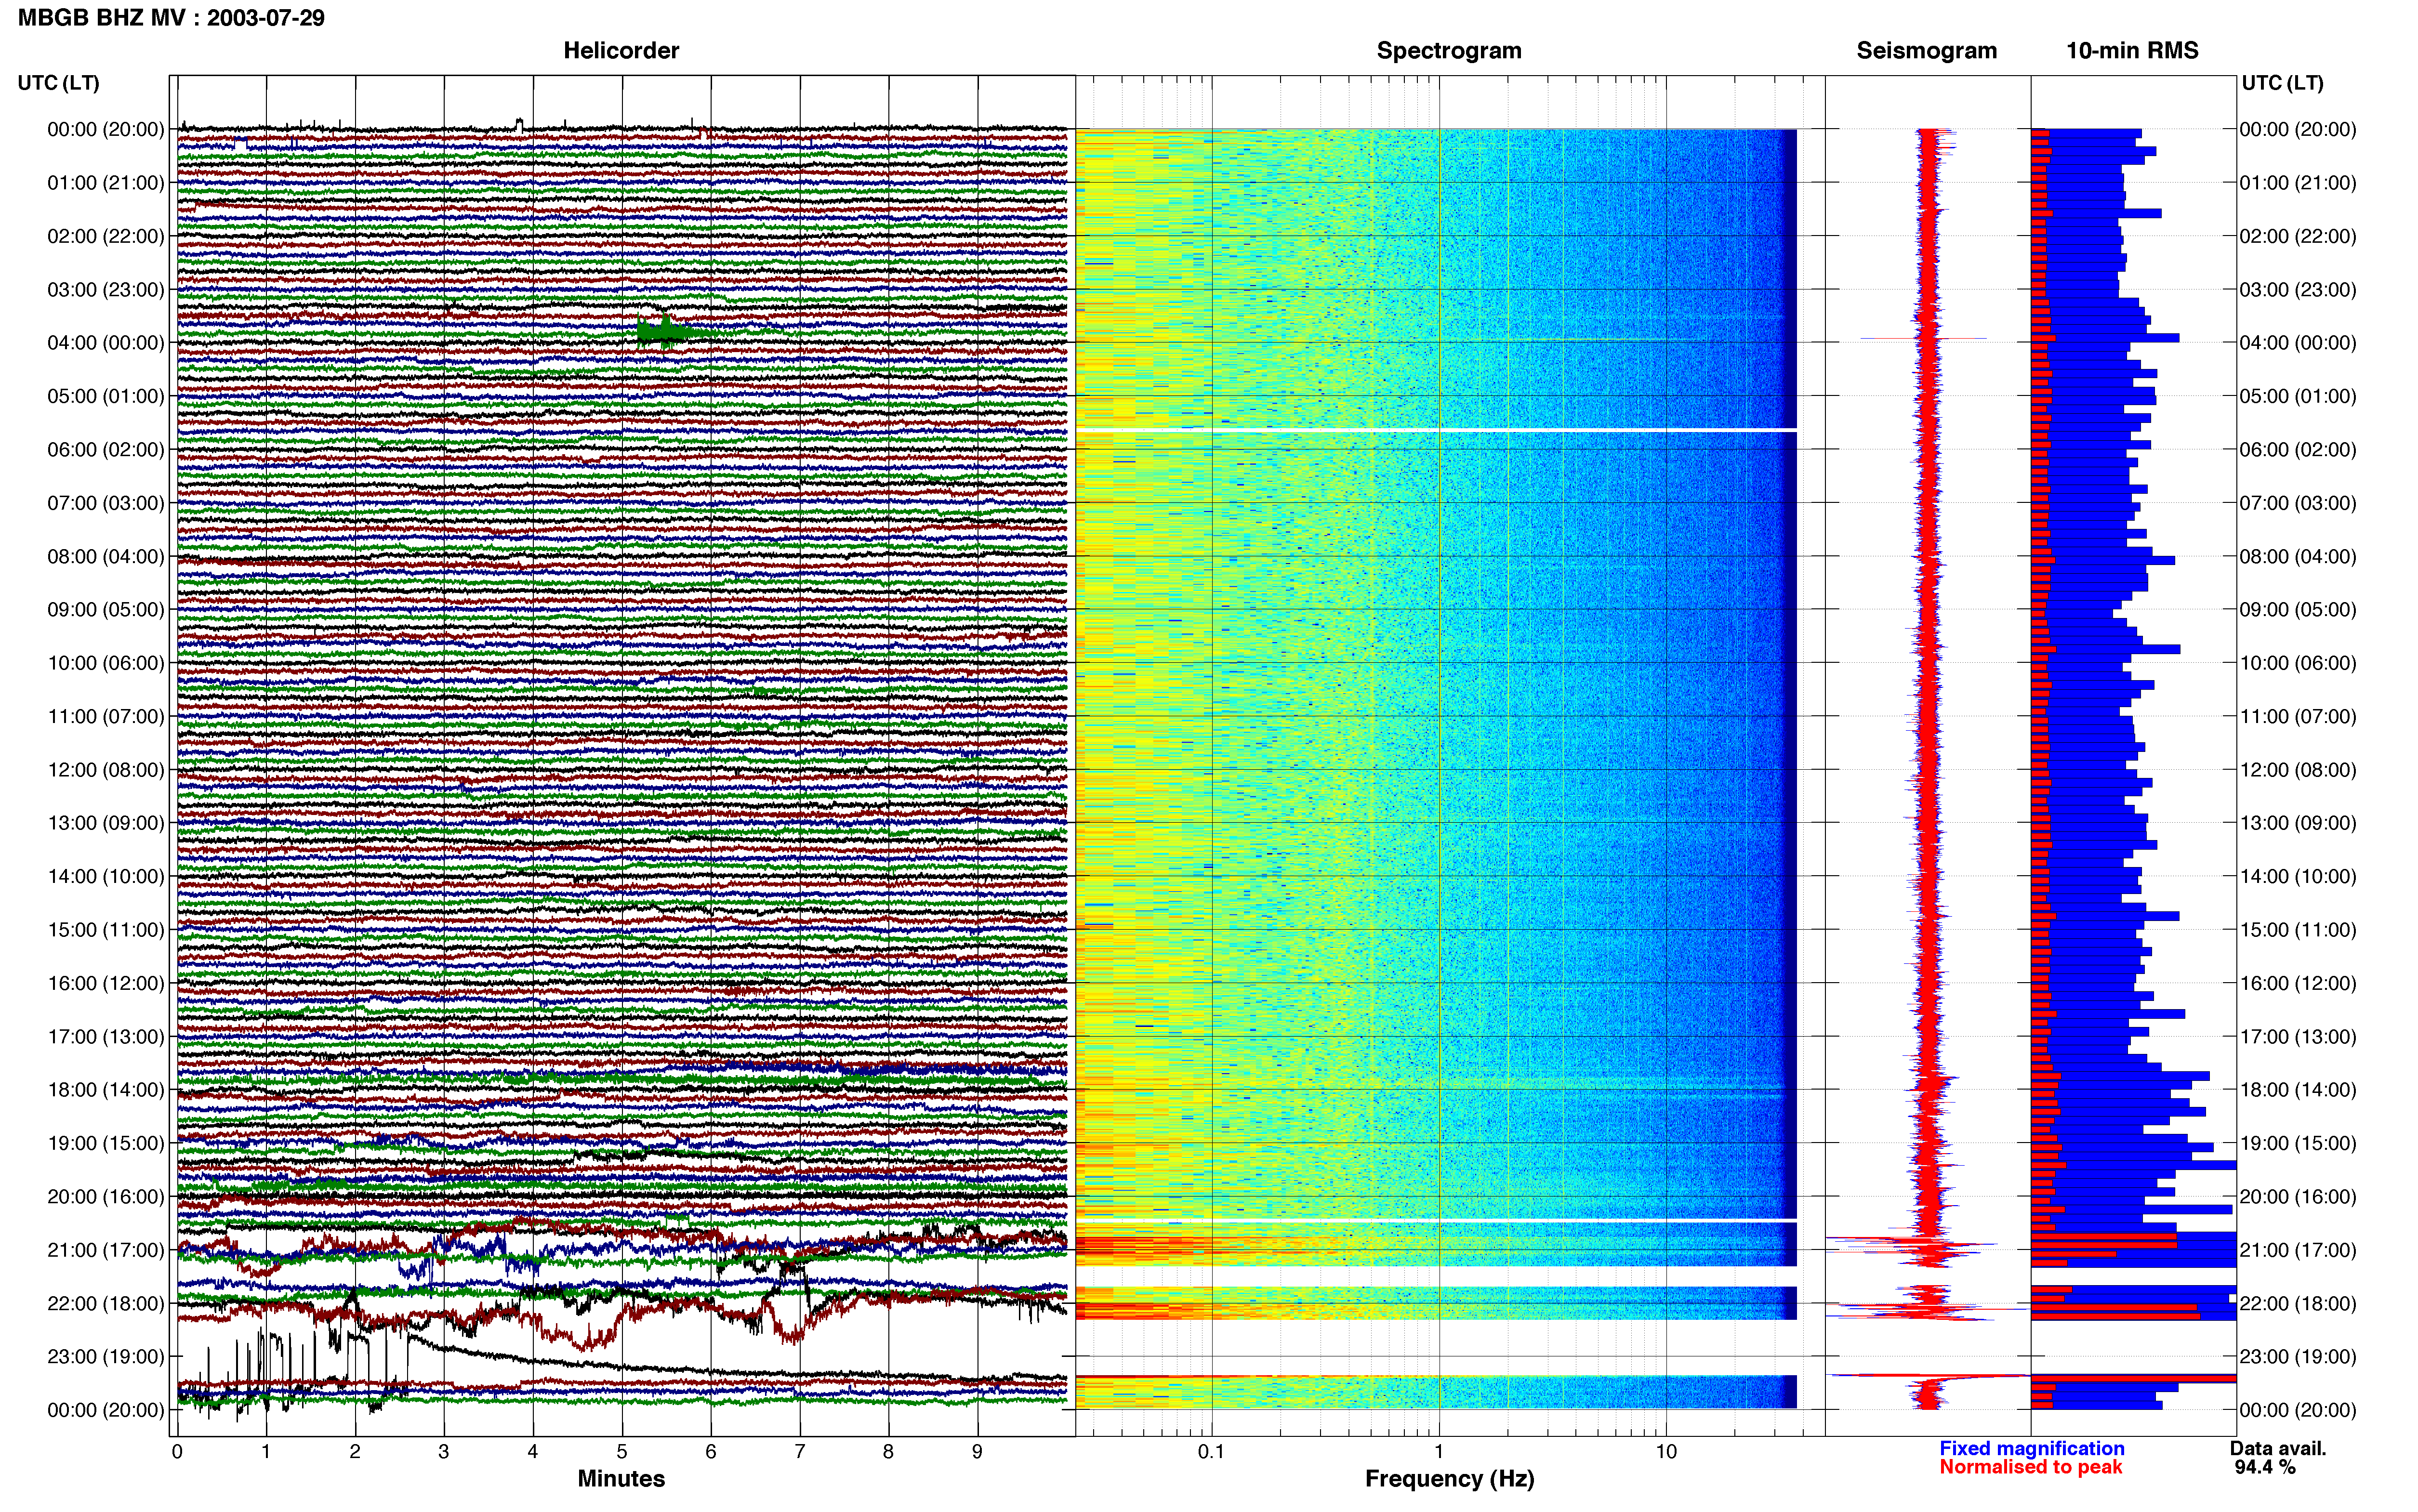2418x1512 pixels.
Task: Click the plot title 'MBGB BHZ MV : 2003-07-29'
Action: pyautogui.click(x=171, y=18)
